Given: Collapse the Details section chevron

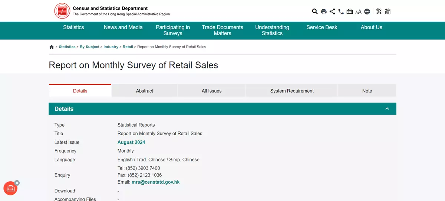Looking at the screenshot, I should coord(387,108).
